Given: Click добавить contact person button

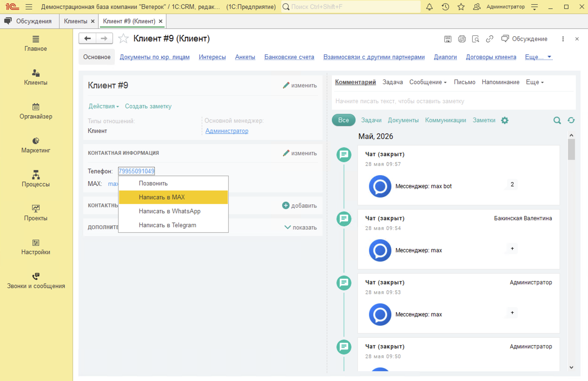Looking at the screenshot, I should 299,205.
